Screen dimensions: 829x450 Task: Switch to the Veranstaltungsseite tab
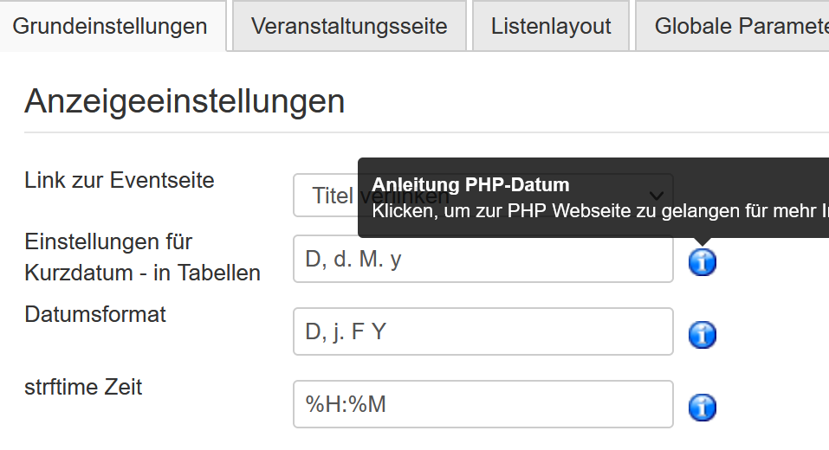[x=349, y=26]
